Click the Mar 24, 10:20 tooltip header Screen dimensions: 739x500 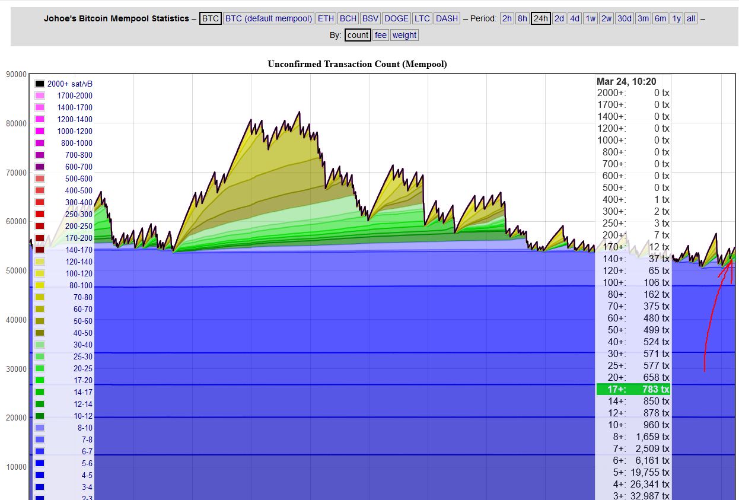coord(626,81)
